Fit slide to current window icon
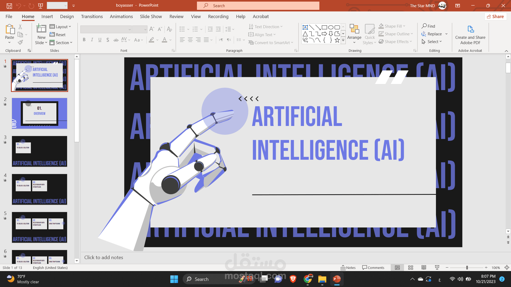The image size is (511, 287). click(x=507, y=268)
